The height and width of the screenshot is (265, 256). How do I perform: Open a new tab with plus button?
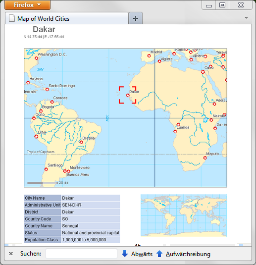(x=136, y=18)
